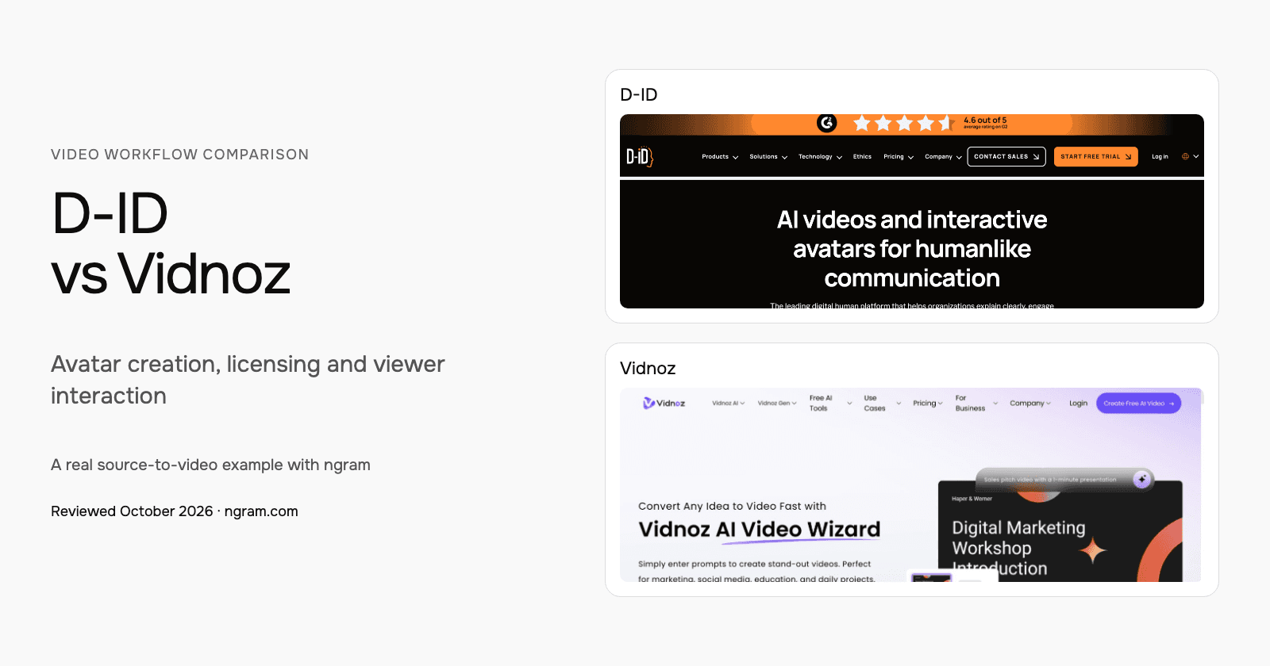The width and height of the screenshot is (1270, 666).
Task: Click the 'VIDEO WORKFLOW COMPARISON' label
Action: click(x=180, y=155)
